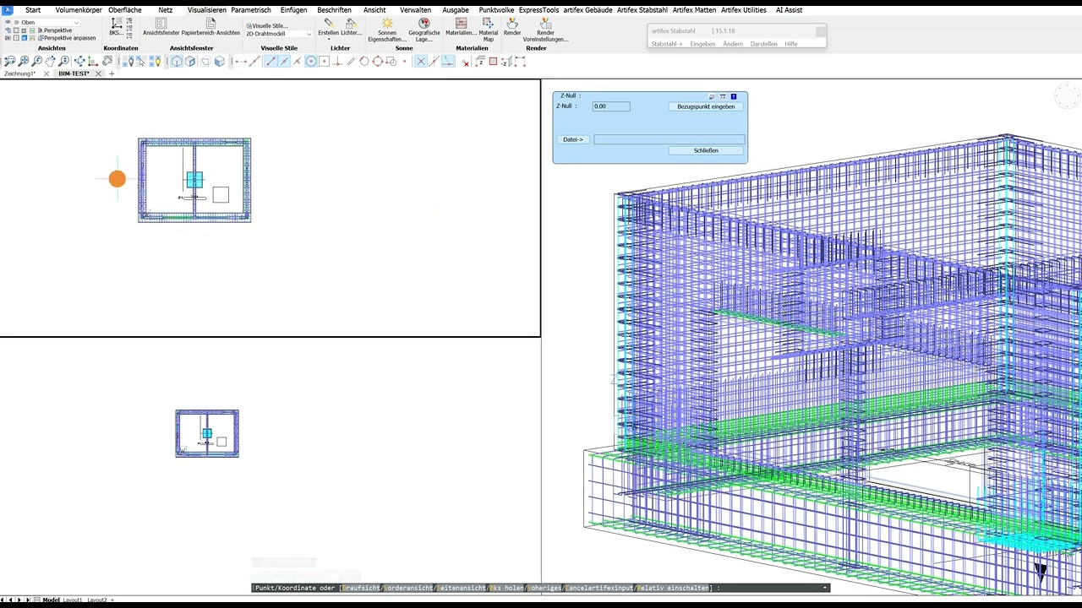Click the Draufsicht option in command line
The height and width of the screenshot is (608, 1082).
point(361,588)
